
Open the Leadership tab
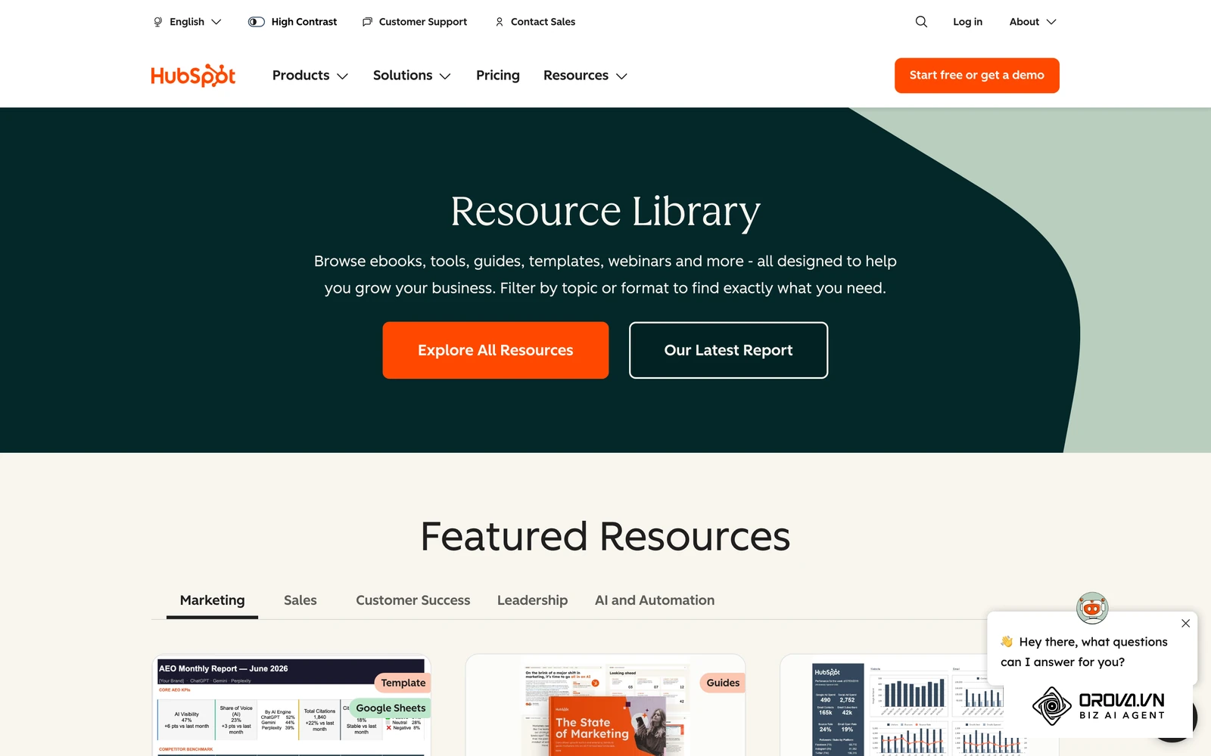[x=532, y=600]
